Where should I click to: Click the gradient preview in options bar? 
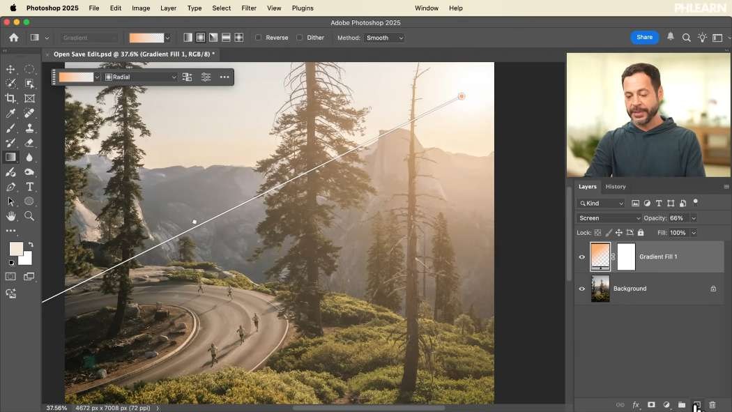(x=146, y=38)
